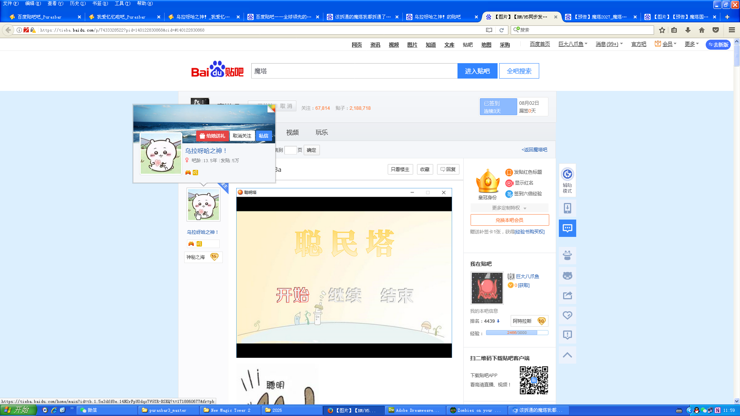The height and width of the screenshot is (416, 740).
Task: Open the downloads arrow toolbar icon
Action: [688, 30]
